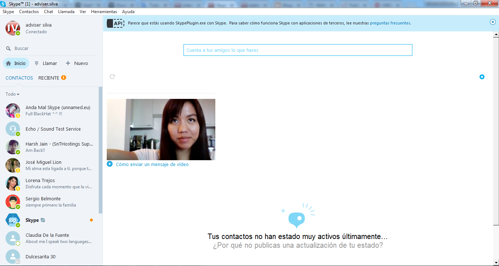Click the Nuevo button label
The height and width of the screenshot is (266, 499).
pos(81,63)
